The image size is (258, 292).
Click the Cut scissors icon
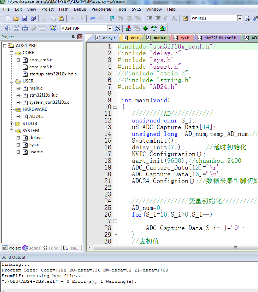pyautogui.click(x=44, y=18)
